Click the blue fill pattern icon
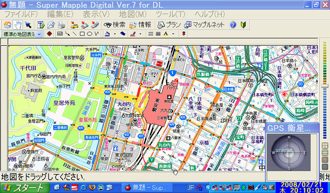This screenshot has width=330, height=193. tap(122, 33)
